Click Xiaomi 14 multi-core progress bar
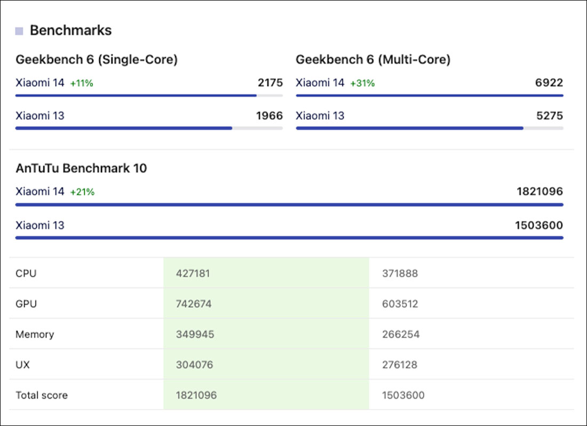 click(x=430, y=96)
